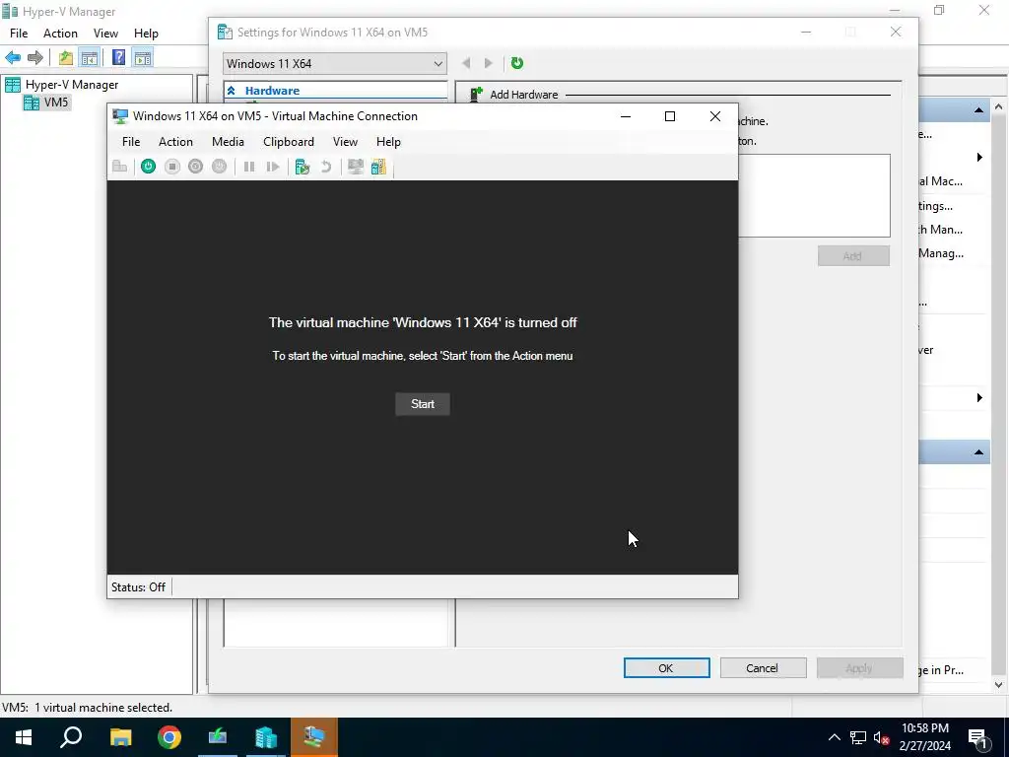Click the Start button in the VM screen

click(423, 404)
